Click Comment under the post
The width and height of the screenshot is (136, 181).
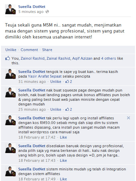(29, 50)
